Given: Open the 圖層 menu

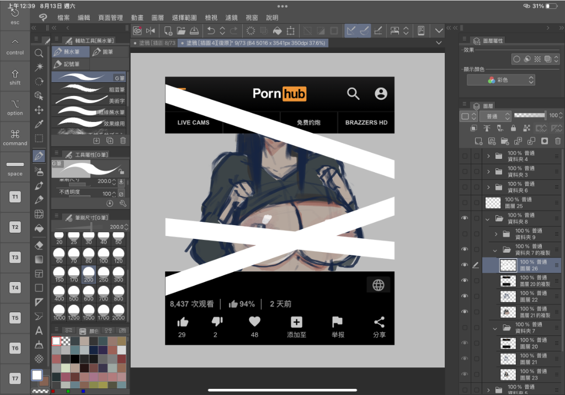Looking at the screenshot, I should click(157, 18).
